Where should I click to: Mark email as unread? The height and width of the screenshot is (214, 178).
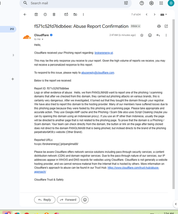[x=66, y=15]
